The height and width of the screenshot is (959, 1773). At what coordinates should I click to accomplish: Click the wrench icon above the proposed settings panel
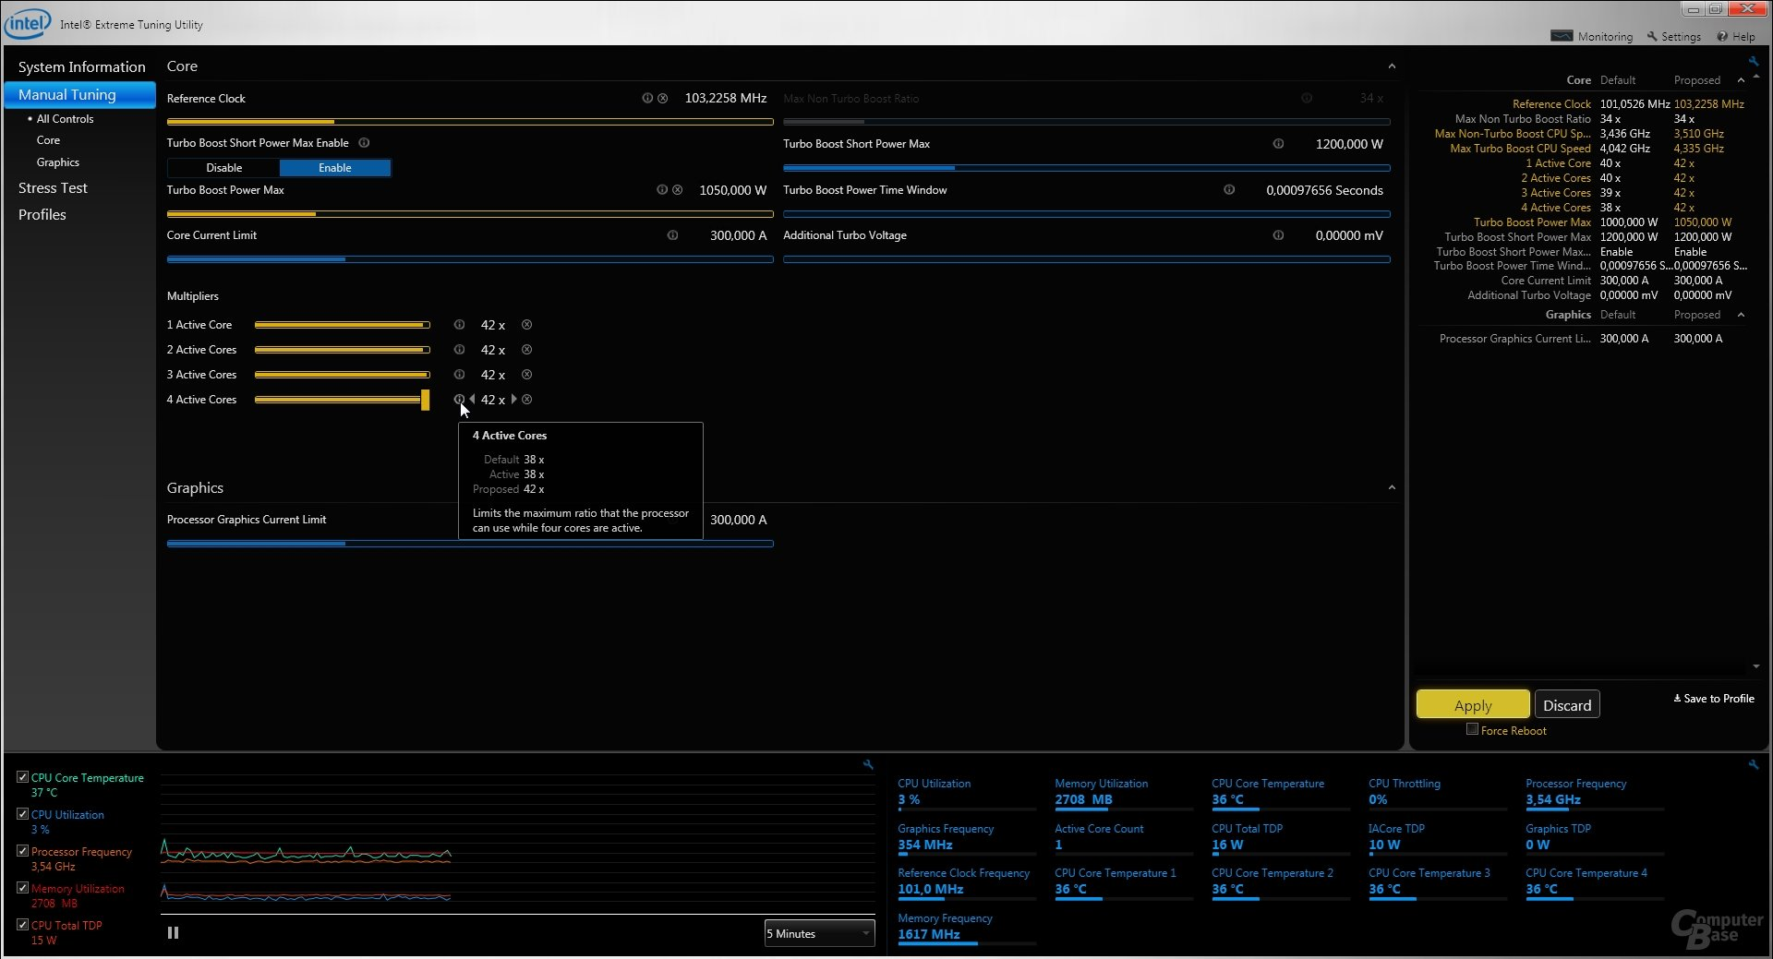[1754, 62]
